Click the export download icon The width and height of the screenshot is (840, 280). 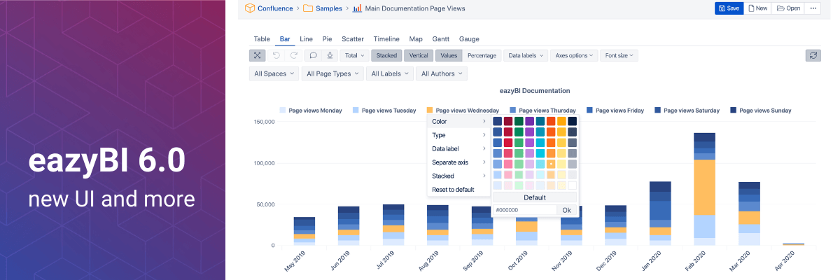(329, 55)
